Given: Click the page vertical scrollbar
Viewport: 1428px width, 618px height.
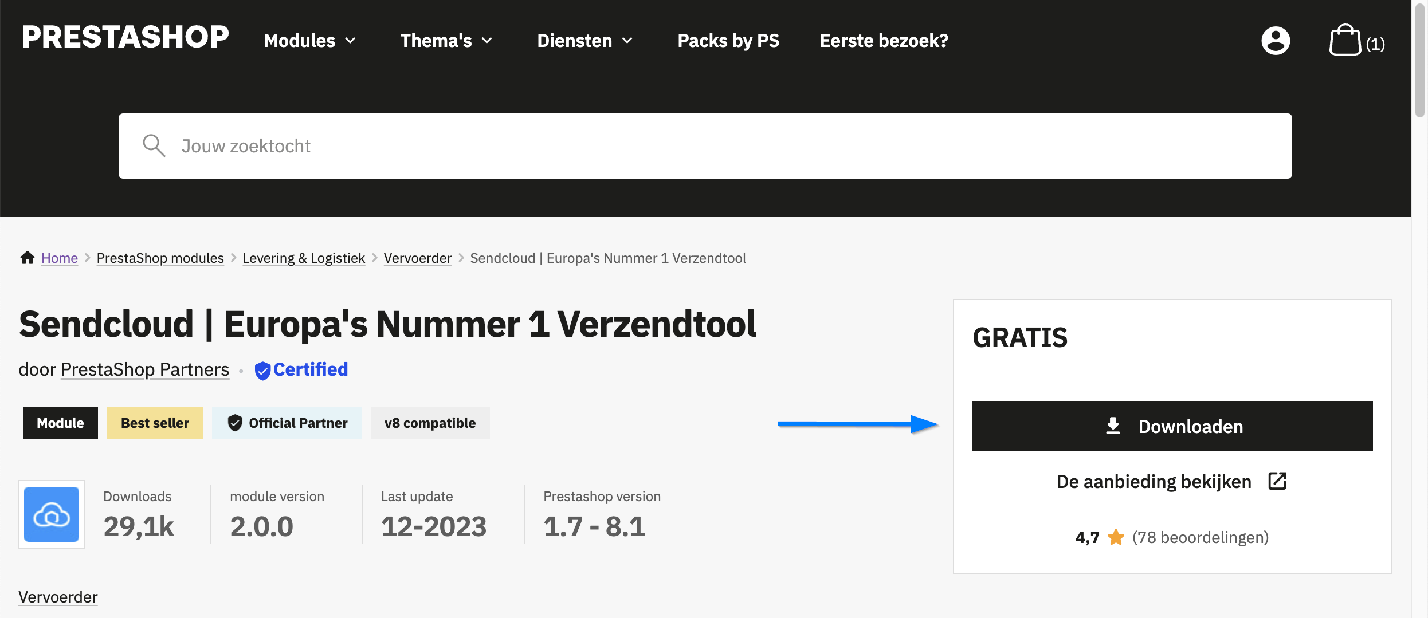Looking at the screenshot, I should coord(1419,309).
